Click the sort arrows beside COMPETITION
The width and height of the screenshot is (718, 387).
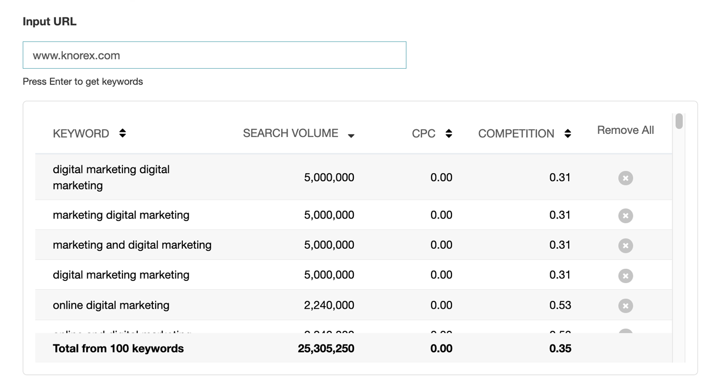point(568,133)
